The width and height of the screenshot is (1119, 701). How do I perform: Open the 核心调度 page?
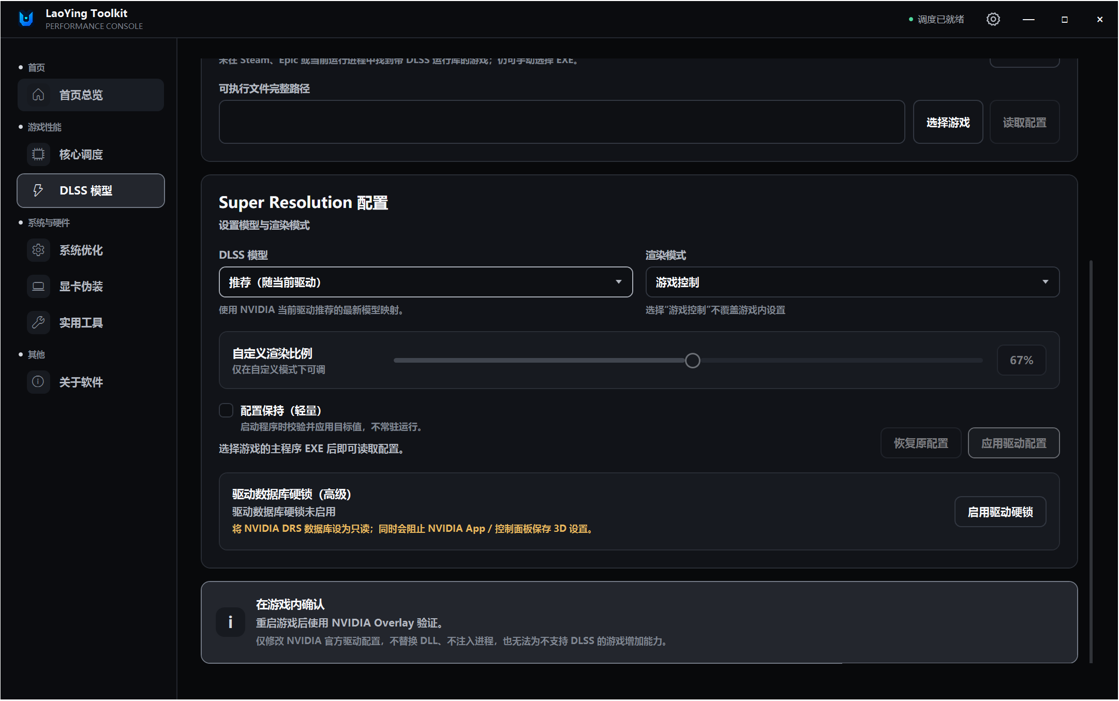(x=91, y=154)
